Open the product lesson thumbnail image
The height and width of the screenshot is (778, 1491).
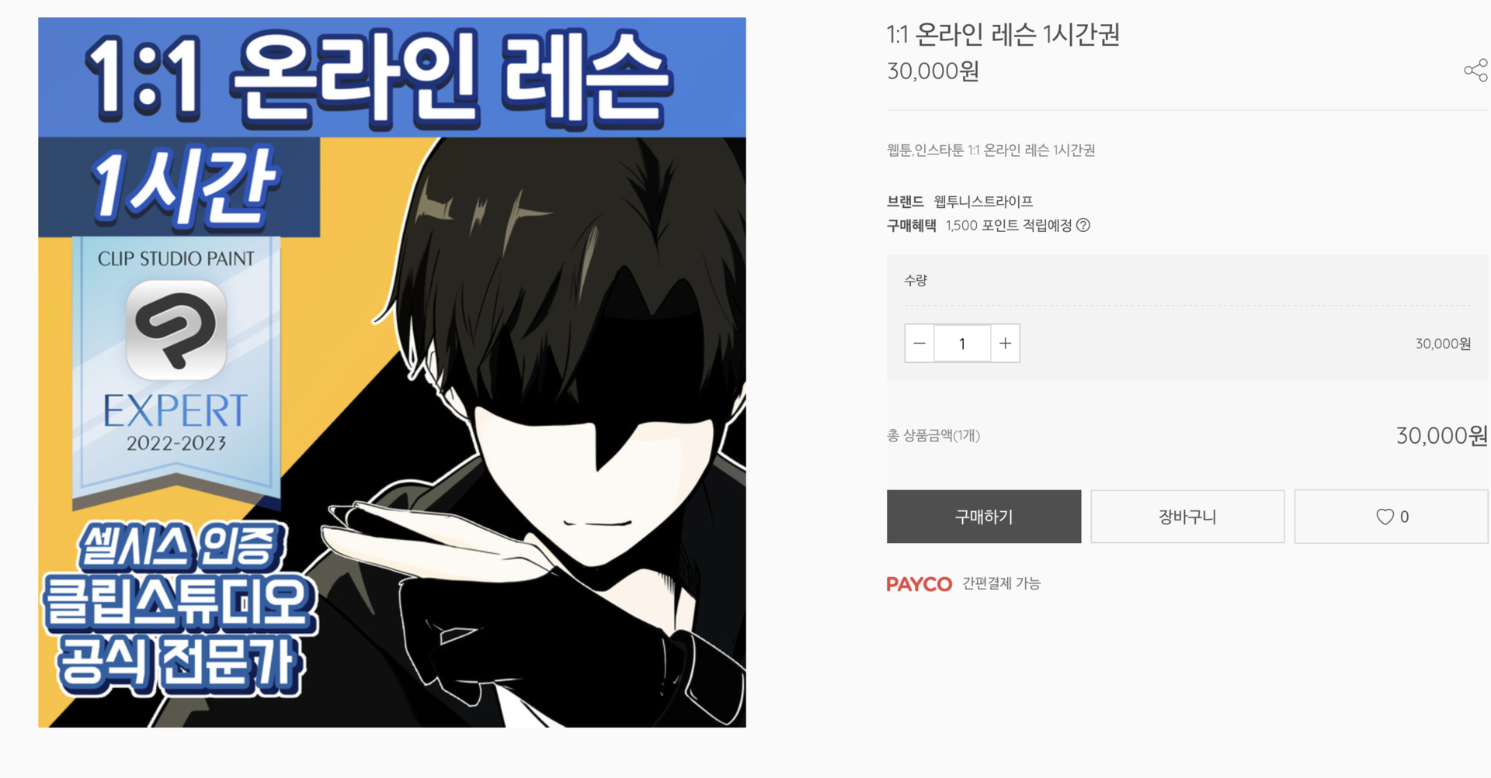coord(392,372)
